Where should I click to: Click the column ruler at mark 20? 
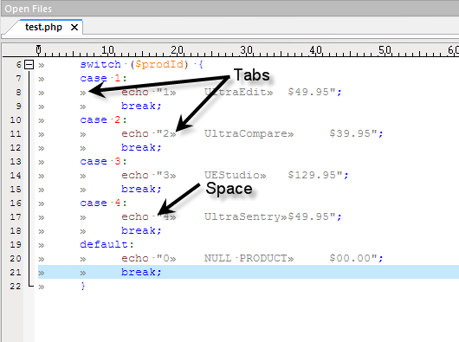[x=177, y=50]
